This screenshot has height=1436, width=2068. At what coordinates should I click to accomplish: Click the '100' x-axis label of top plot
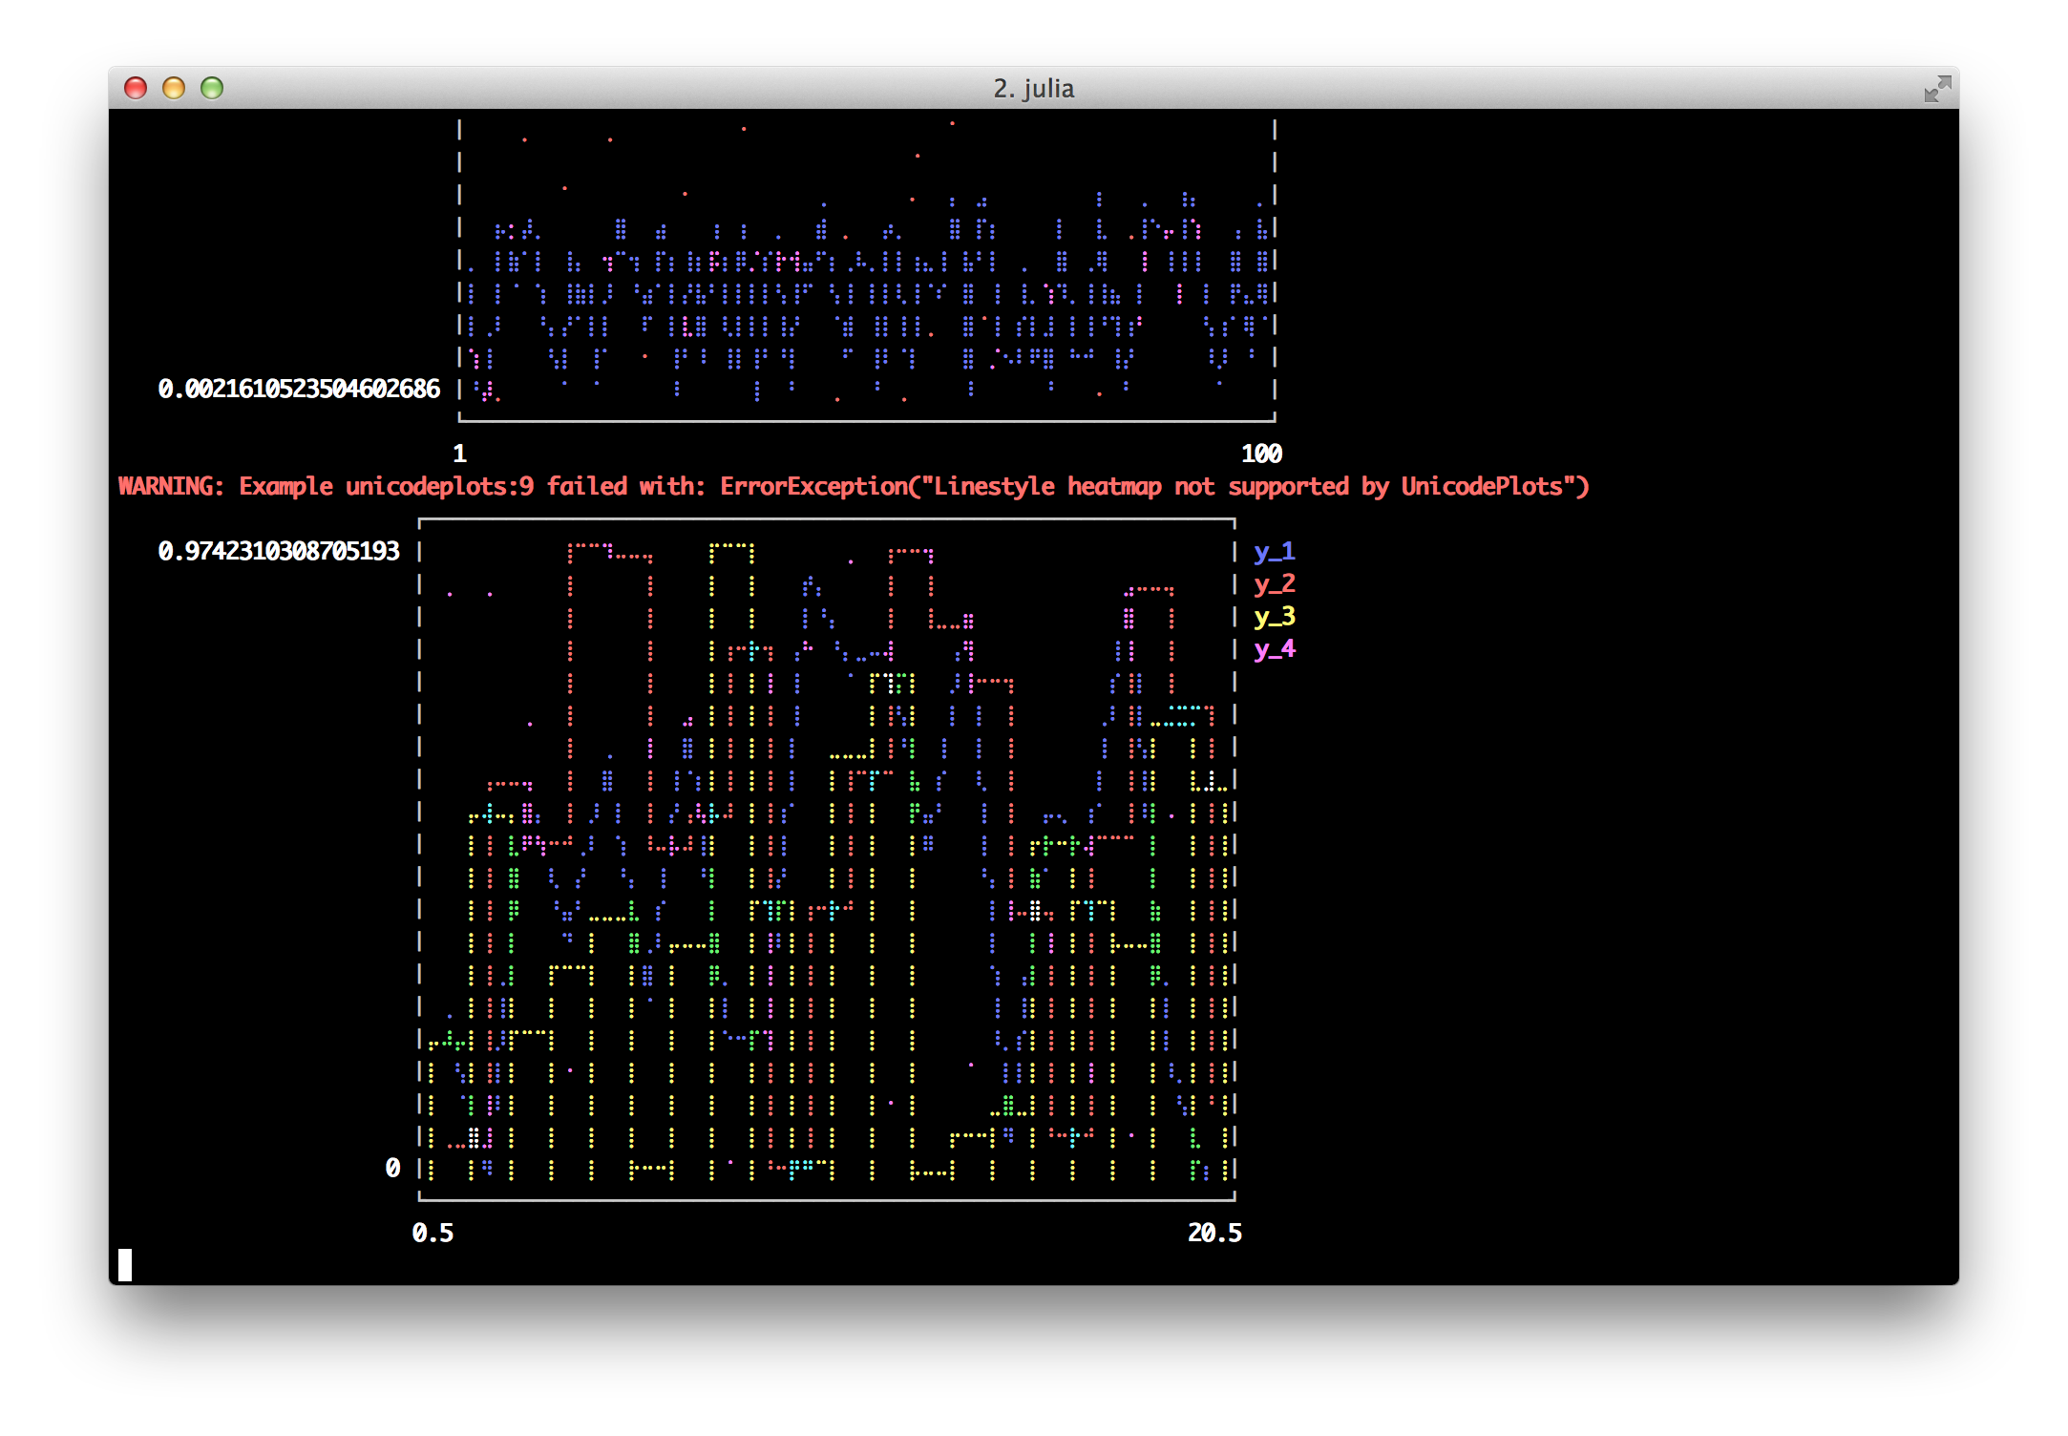click(1261, 454)
